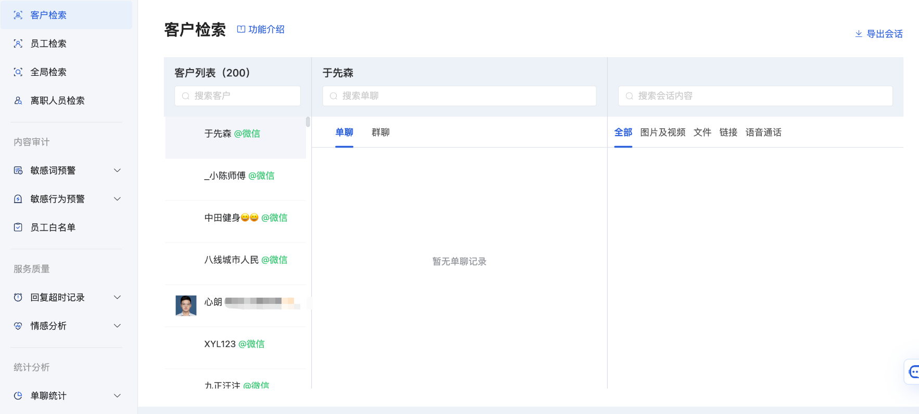
Task: Switch to the 单聊 tab
Action: (x=344, y=132)
